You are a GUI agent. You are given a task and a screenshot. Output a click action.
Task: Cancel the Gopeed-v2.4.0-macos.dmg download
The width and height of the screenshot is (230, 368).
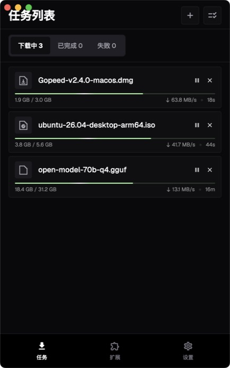point(210,80)
